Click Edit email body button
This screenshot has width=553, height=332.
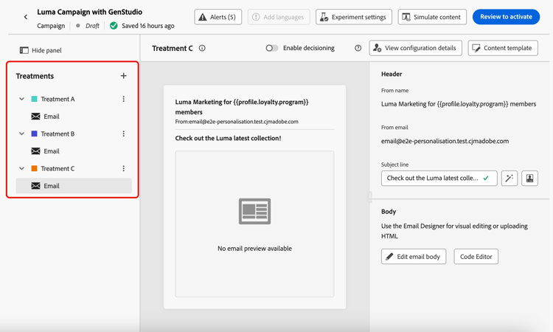click(x=414, y=257)
